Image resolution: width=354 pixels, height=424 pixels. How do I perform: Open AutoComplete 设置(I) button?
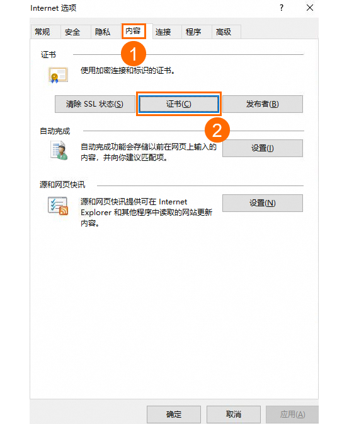point(263,148)
